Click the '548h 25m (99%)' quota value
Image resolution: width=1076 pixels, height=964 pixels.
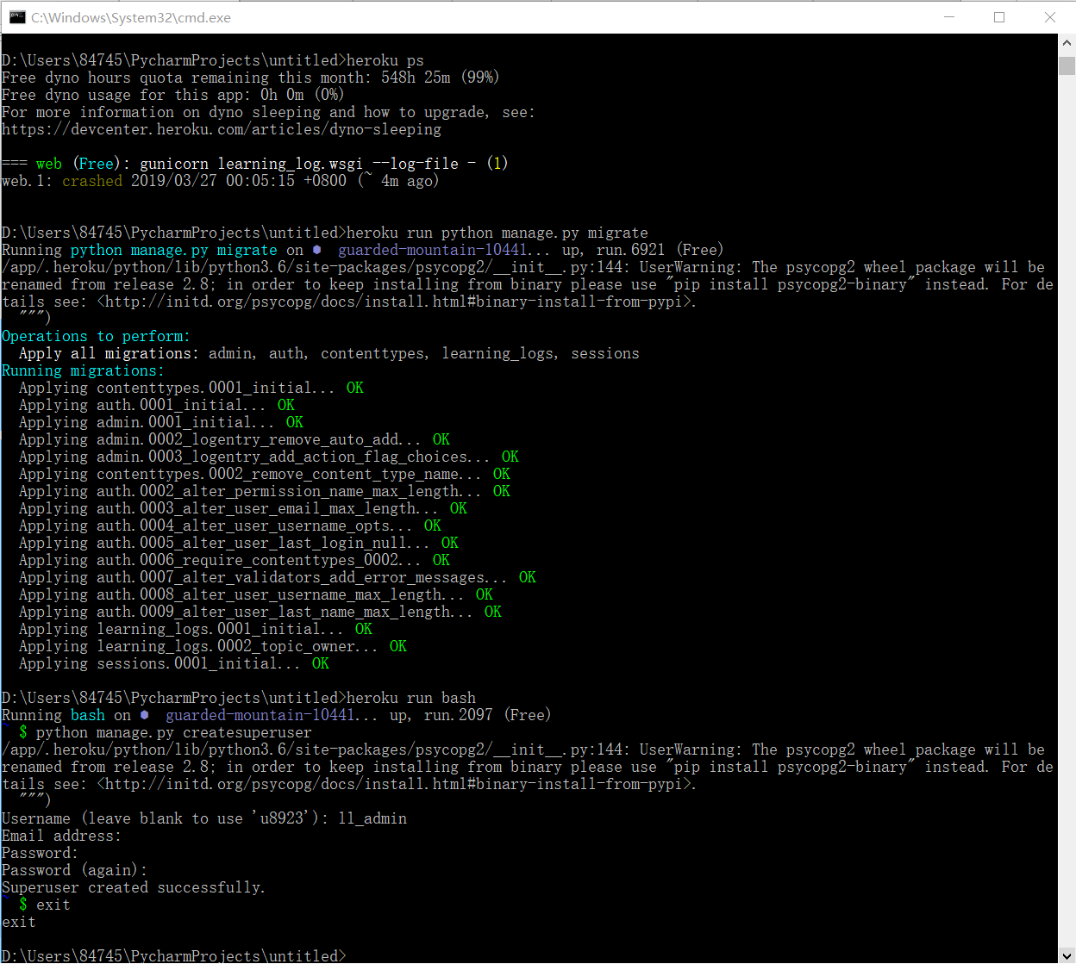(441, 78)
